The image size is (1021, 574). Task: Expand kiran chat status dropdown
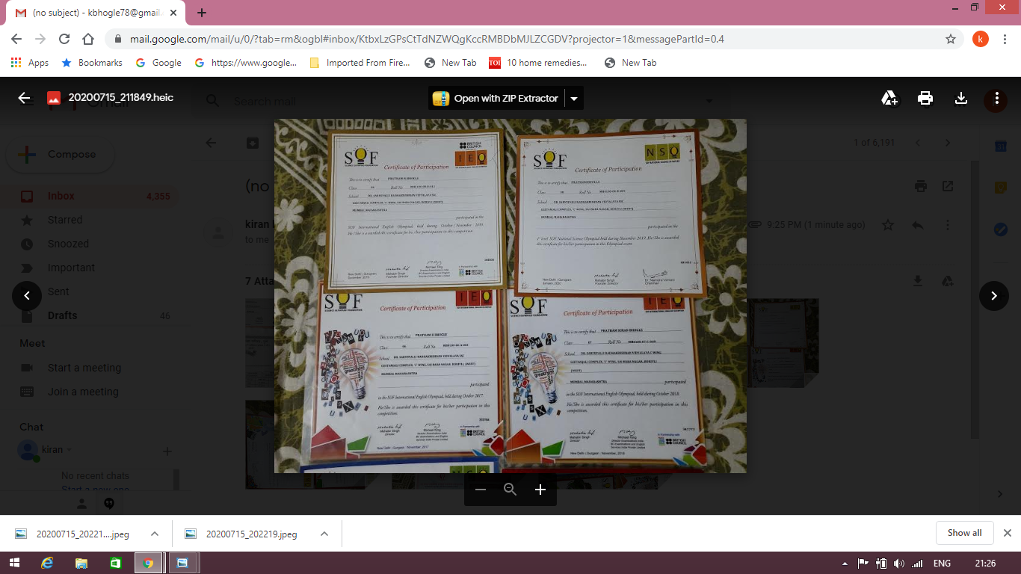pyautogui.click(x=70, y=450)
